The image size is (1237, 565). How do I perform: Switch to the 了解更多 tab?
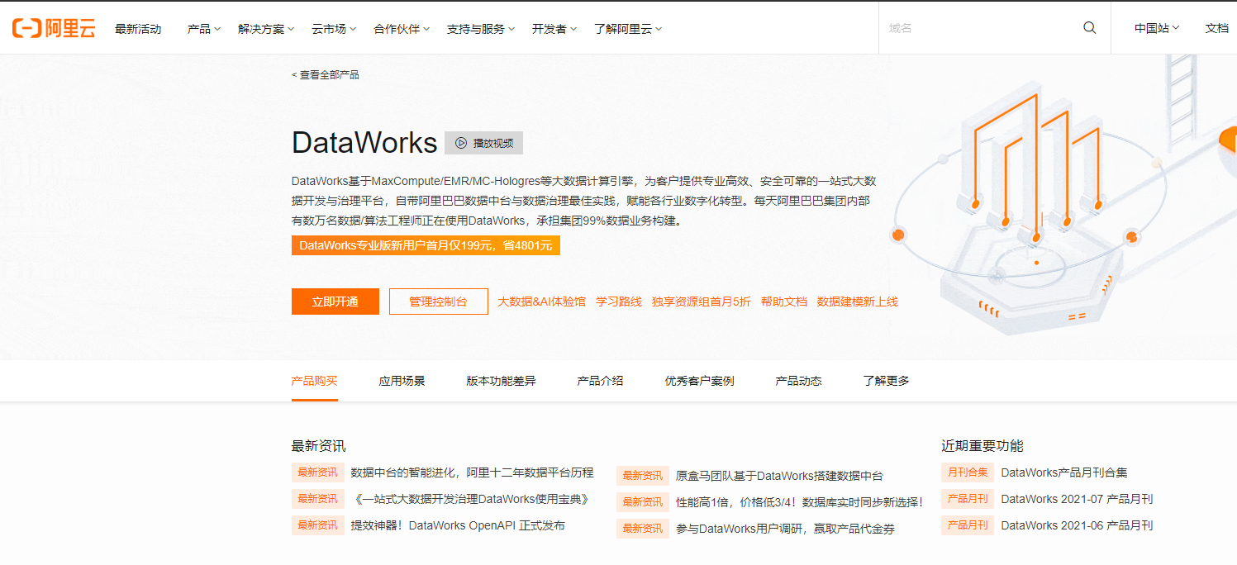(887, 381)
